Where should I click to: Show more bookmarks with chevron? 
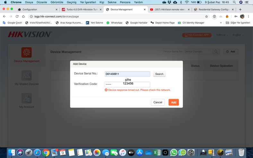221,23
